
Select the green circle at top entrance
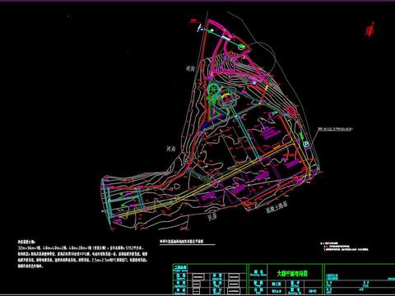[x=240, y=47]
